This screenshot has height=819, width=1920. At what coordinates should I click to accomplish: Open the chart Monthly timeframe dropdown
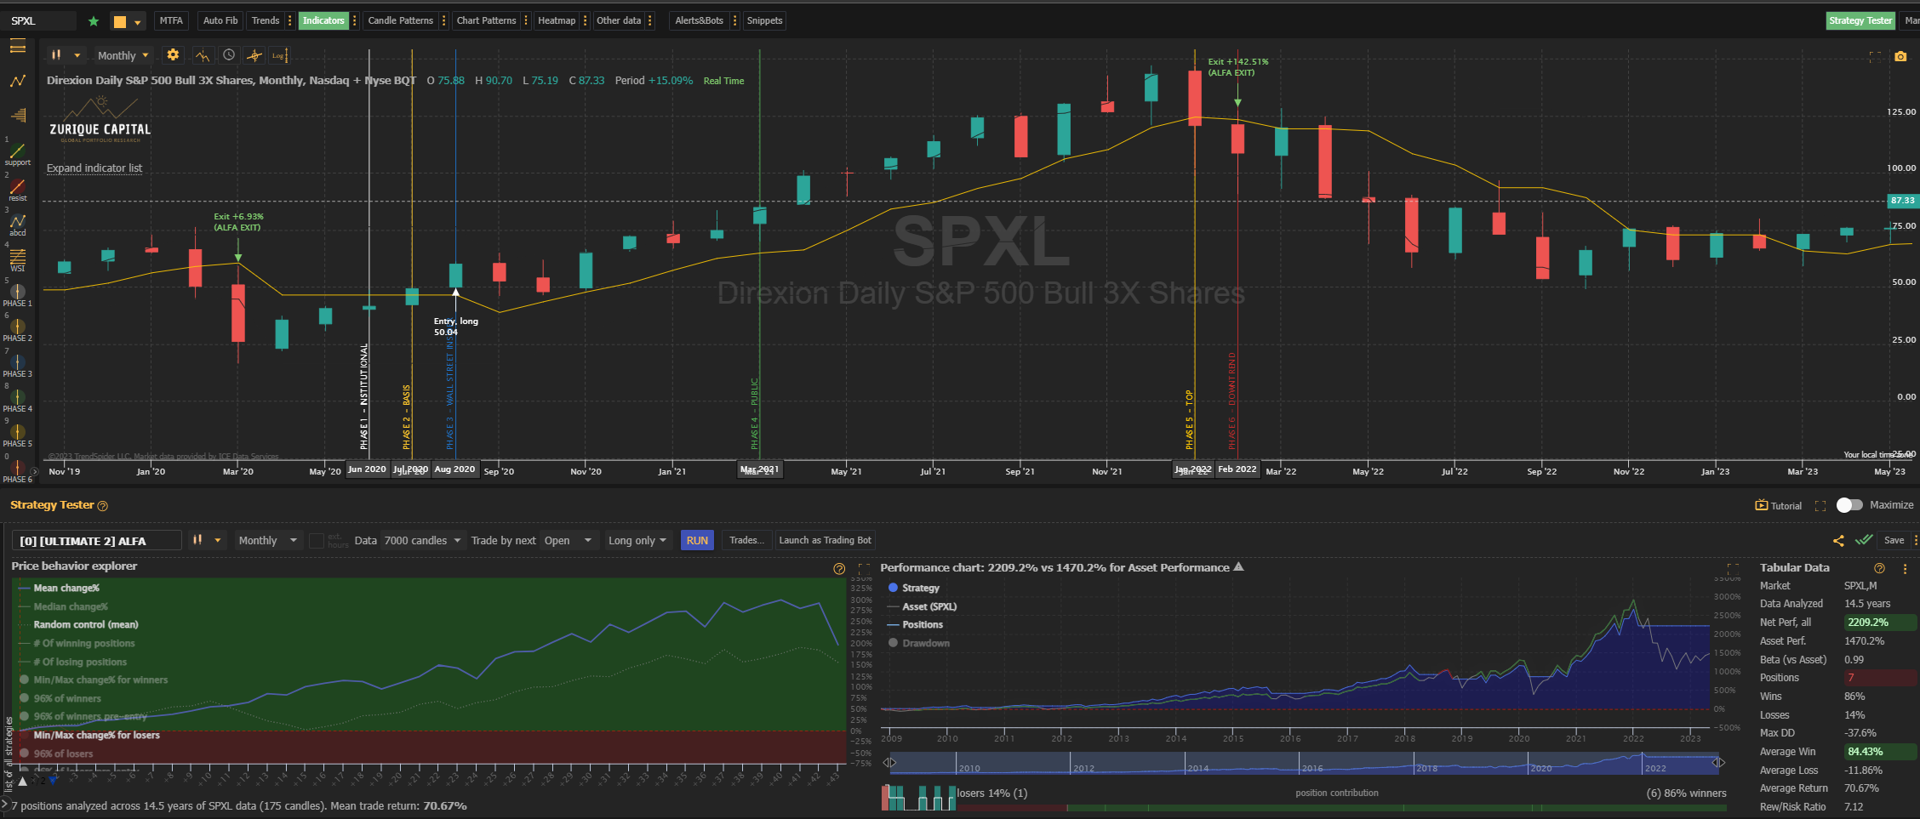coord(123,55)
